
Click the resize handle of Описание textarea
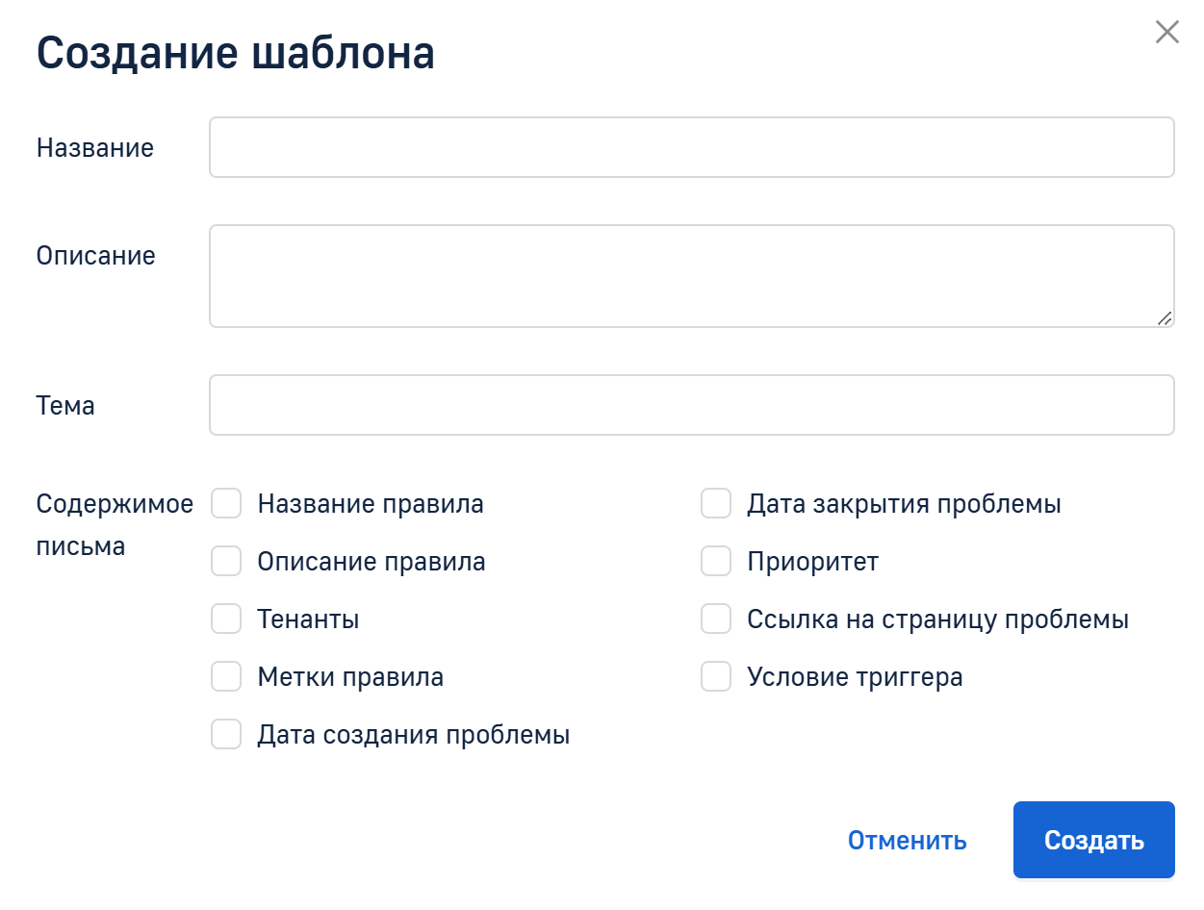point(1165,318)
